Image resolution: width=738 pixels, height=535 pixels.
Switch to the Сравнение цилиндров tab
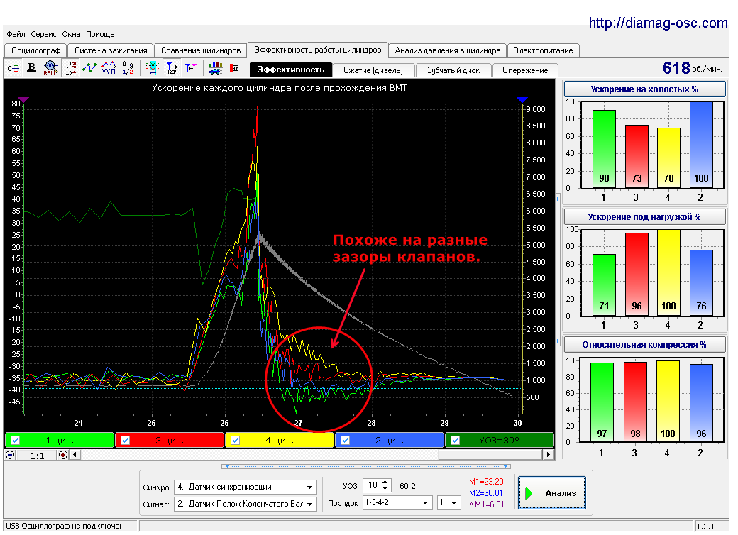[x=201, y=50]
